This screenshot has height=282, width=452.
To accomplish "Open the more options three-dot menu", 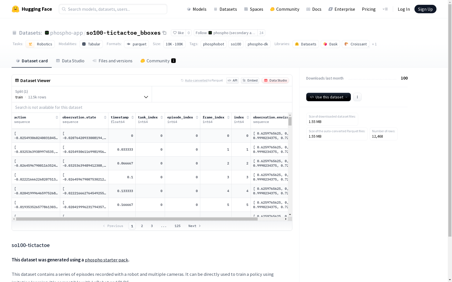I will click(x=357, y=97).
